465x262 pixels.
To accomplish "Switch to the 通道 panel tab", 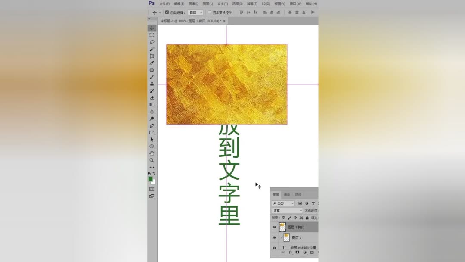I will (287, 194).
